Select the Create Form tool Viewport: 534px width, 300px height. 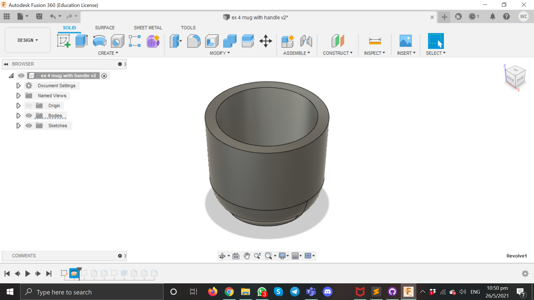point(153,41)
